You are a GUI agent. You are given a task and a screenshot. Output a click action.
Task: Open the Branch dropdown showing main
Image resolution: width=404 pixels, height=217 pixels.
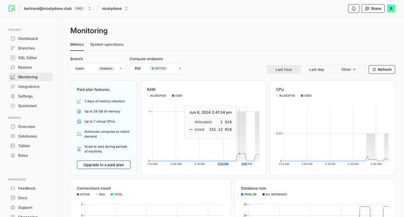(x=98, y=69)
